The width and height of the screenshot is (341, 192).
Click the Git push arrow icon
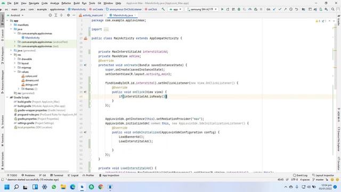tap(285, 10)
